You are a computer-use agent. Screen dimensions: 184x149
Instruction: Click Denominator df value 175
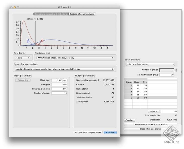click(x=112, y=93)
